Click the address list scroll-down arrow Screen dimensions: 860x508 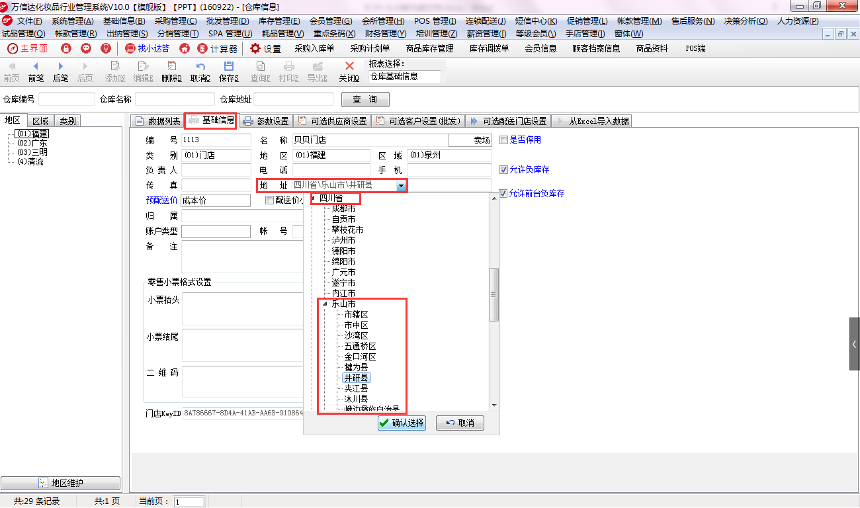(x=494, y=405)
